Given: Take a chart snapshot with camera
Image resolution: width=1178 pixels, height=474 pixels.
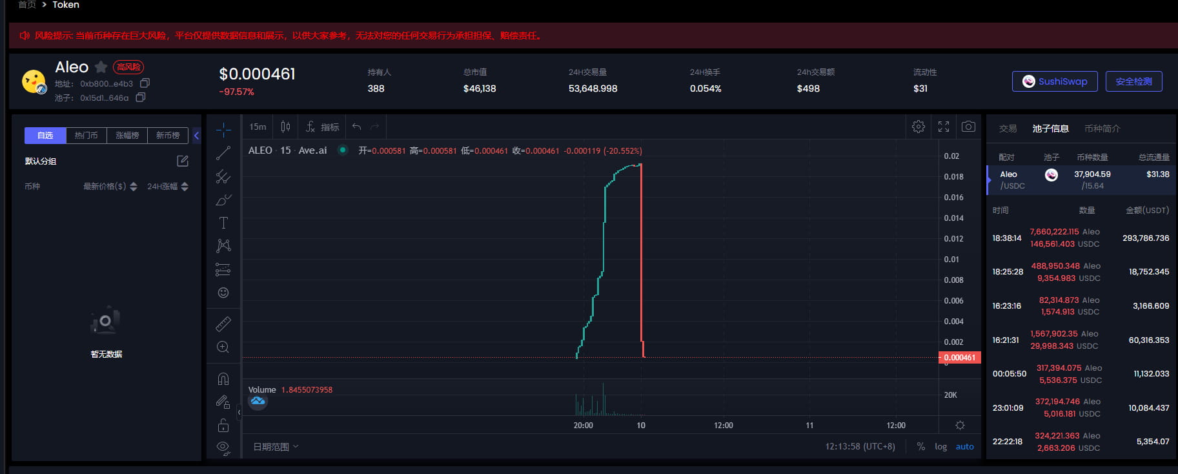Looking at the screenshot, I should point(968,127).
